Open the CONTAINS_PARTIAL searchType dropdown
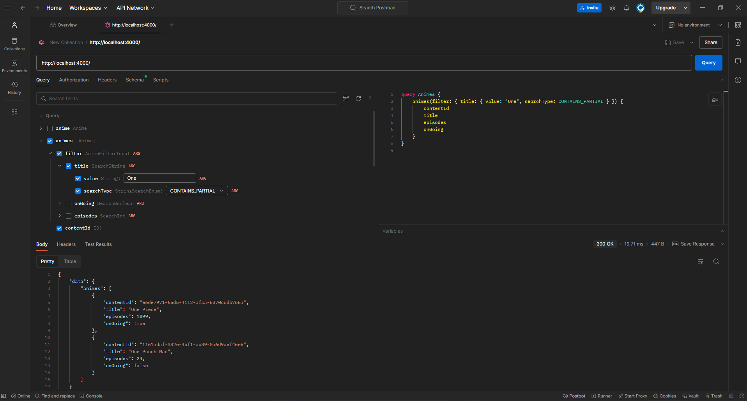747x401 pixels. pyautogui.click(x=197, y=191)
